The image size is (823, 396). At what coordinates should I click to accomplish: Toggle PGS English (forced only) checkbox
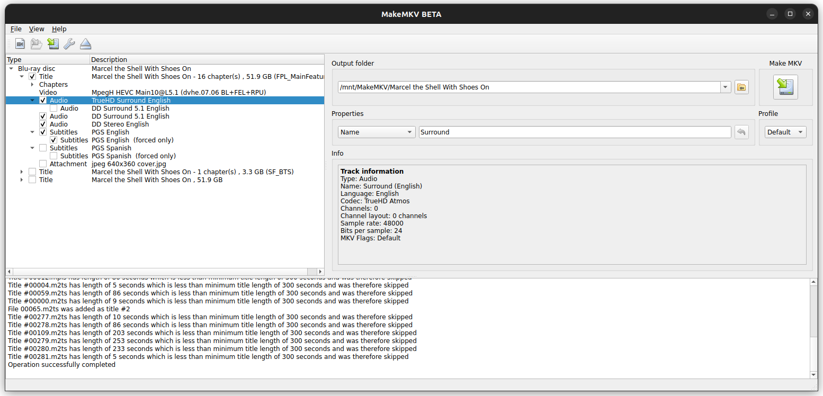coord(53,140)
